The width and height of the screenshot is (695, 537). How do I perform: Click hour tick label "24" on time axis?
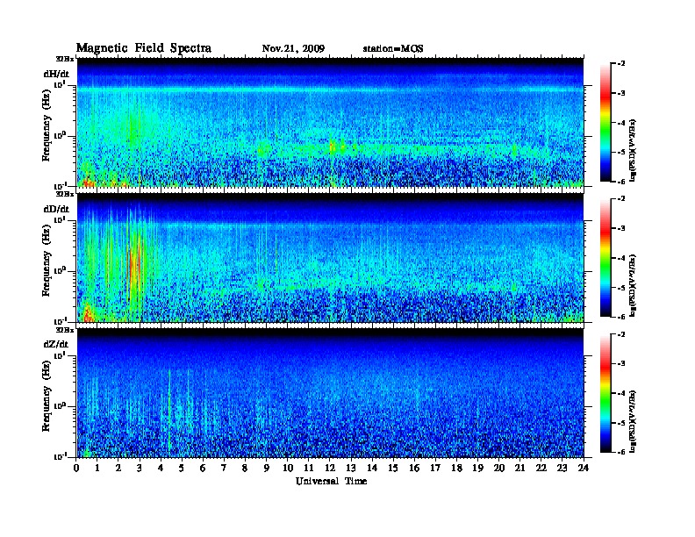pos(584,468)
